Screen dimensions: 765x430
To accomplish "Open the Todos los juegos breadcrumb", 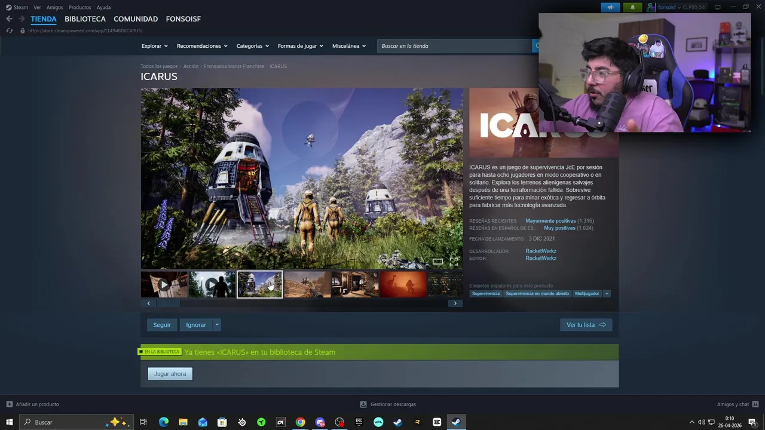I will (159, 66).
